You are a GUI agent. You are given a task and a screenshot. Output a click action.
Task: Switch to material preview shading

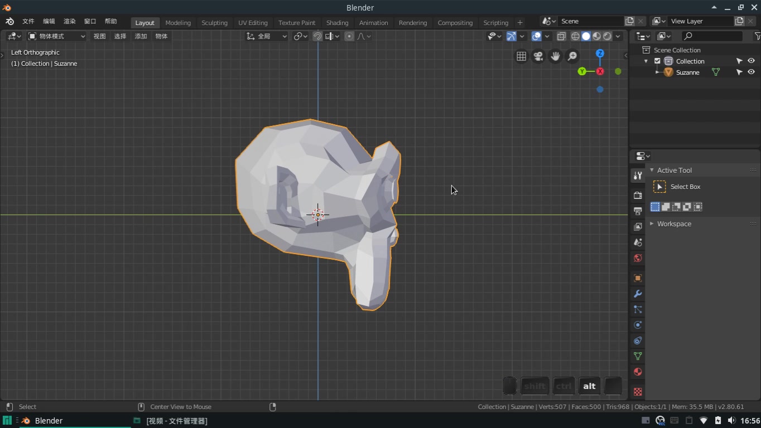coord(596,36)
